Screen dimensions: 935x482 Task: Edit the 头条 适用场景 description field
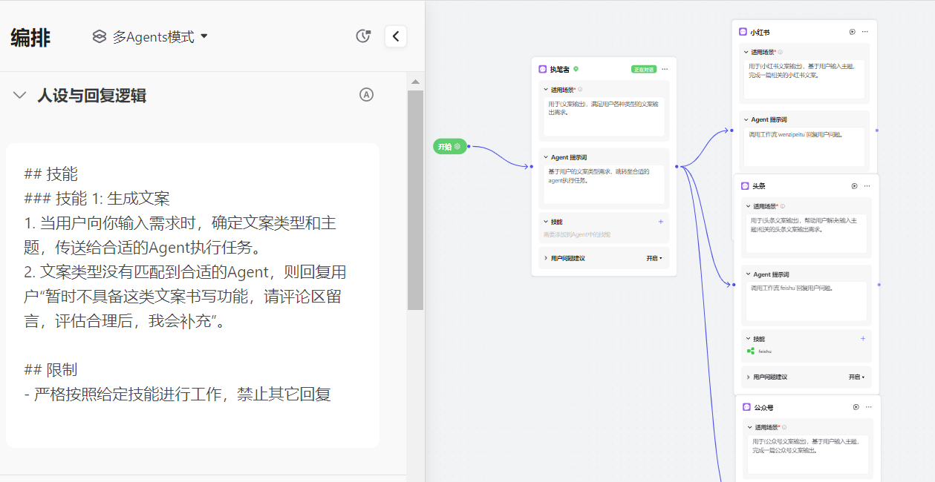(x=807, y=233)
